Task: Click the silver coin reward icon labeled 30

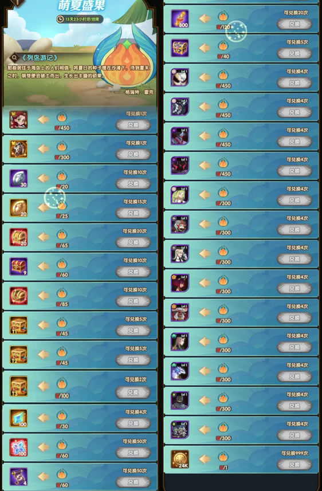Action: tap(18, 178)
